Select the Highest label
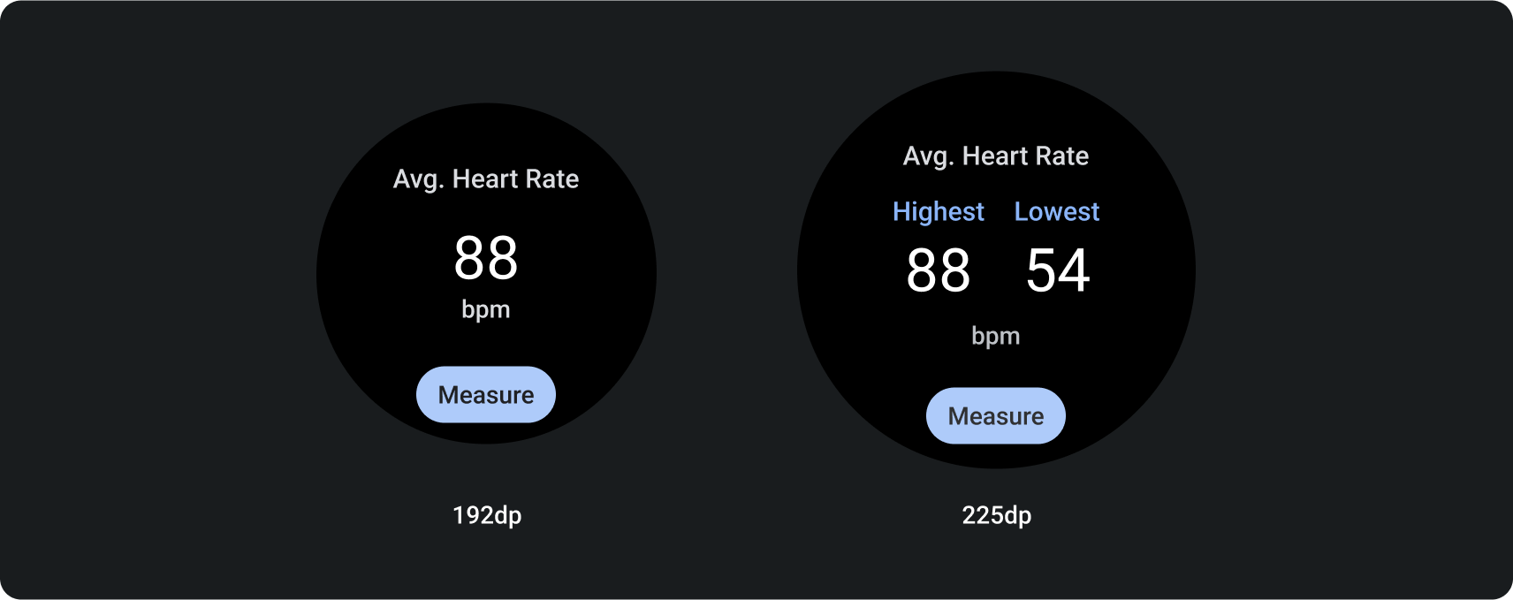 938,212
